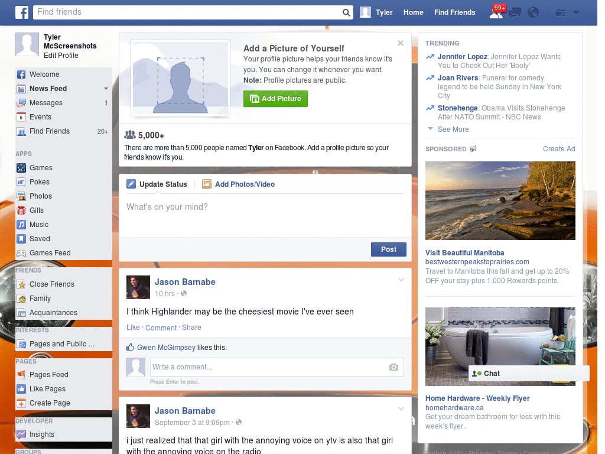Click Edit Profile link
Viewport: 605px width, 454px height.
61,56
